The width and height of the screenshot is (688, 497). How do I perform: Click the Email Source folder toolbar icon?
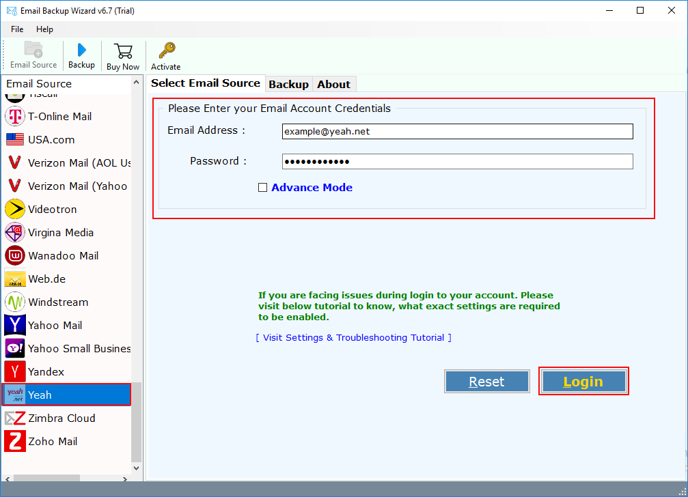coord(33,50)
